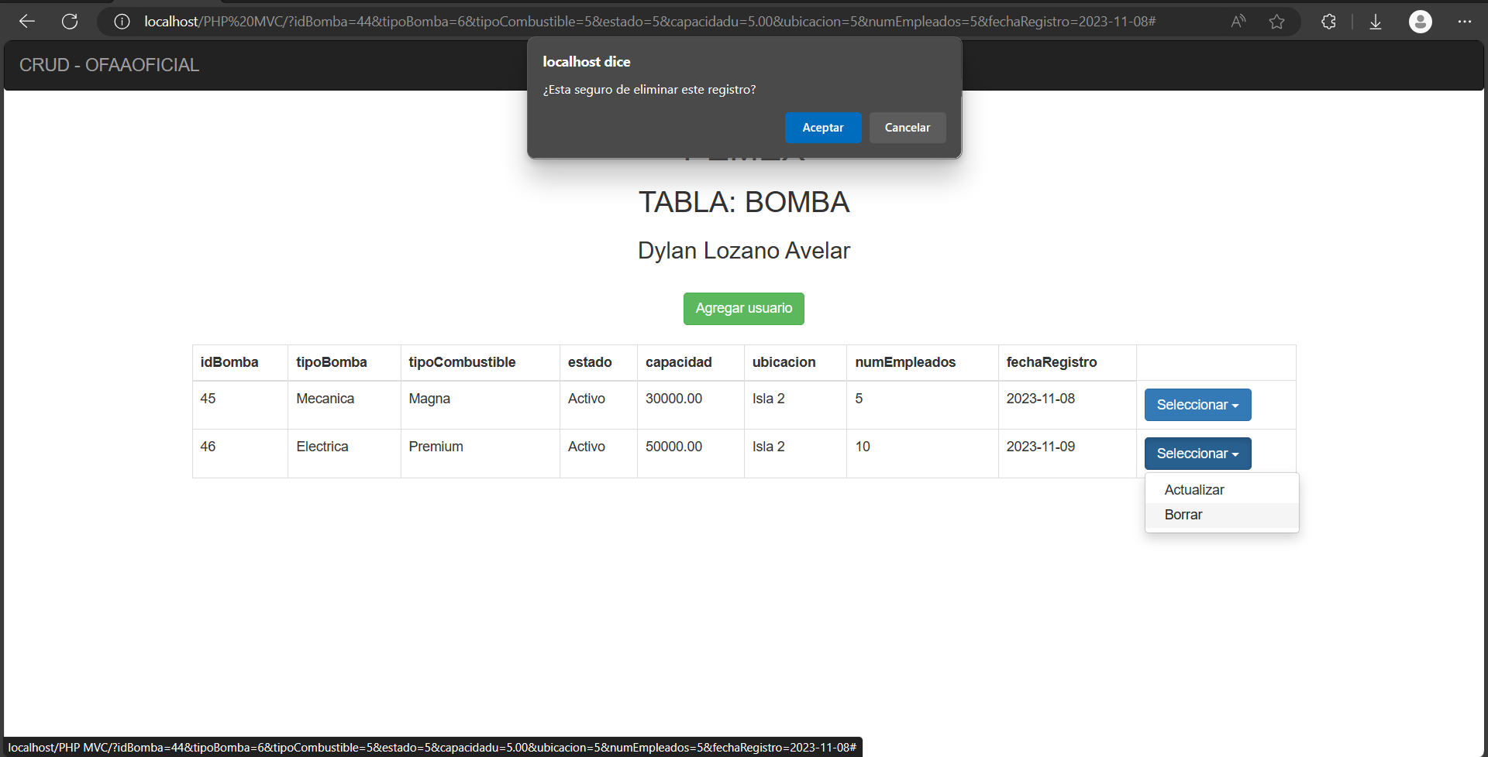Click the favorites star icon
Screen dimensions: 1488x757
(1276, 21)
